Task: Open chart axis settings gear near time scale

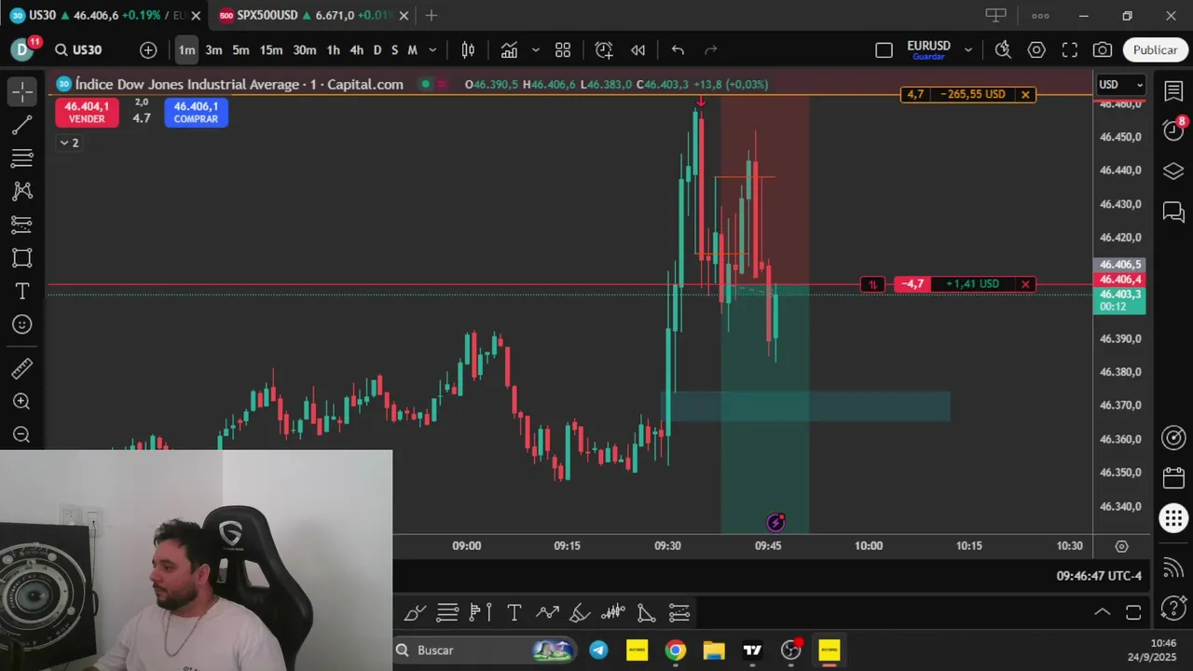Action: (1122, 546)
